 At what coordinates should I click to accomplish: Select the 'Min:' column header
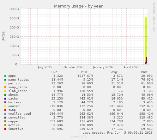(x=85, y=72)
